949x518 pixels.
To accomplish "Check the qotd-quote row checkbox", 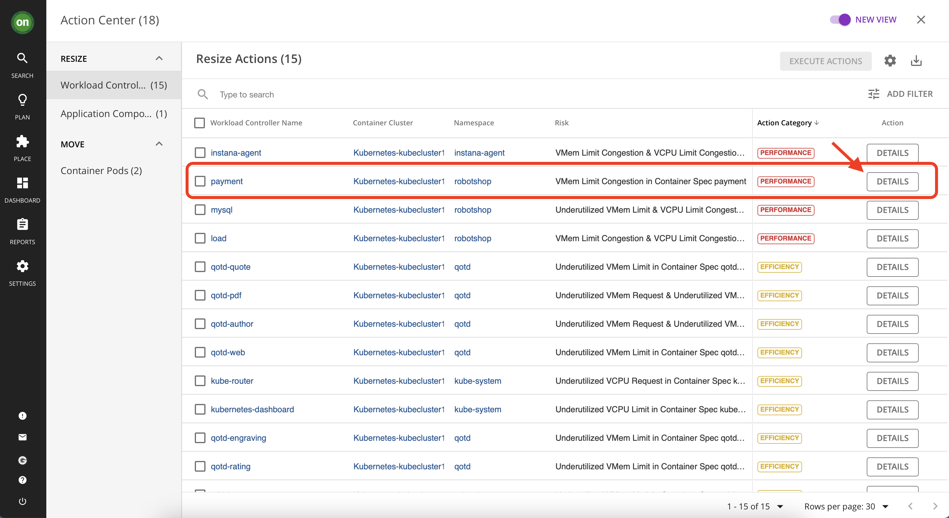I will [x=200, y=267].
